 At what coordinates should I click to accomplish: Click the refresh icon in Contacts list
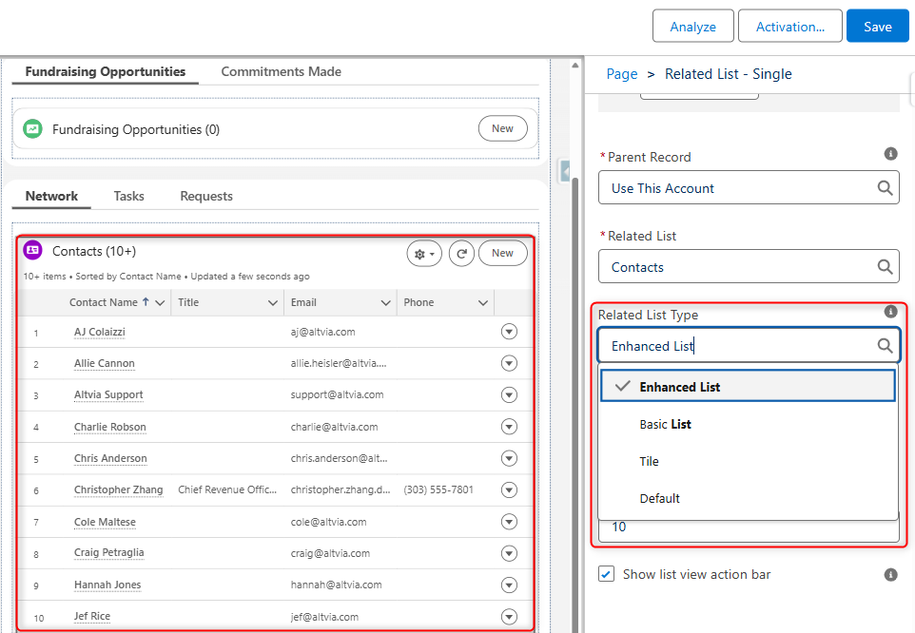pyautogui.click(x=461, y=254)
